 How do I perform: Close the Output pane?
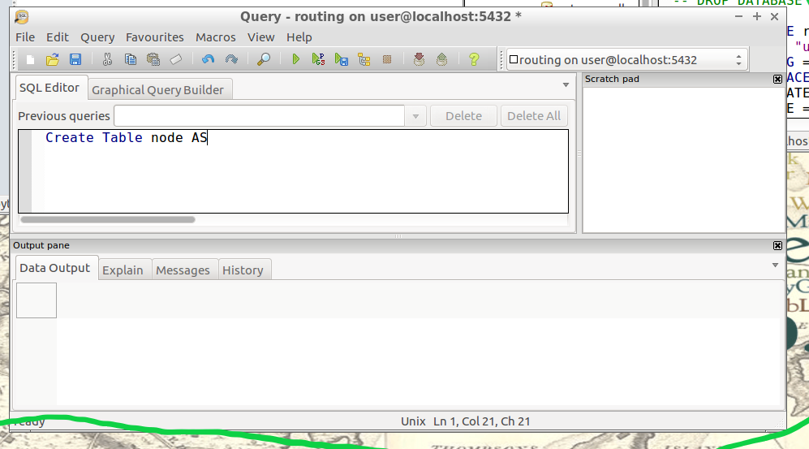[x=777, y=245]
